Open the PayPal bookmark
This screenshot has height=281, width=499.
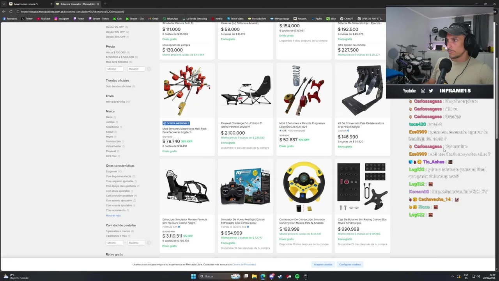click(x=317, y=19)
